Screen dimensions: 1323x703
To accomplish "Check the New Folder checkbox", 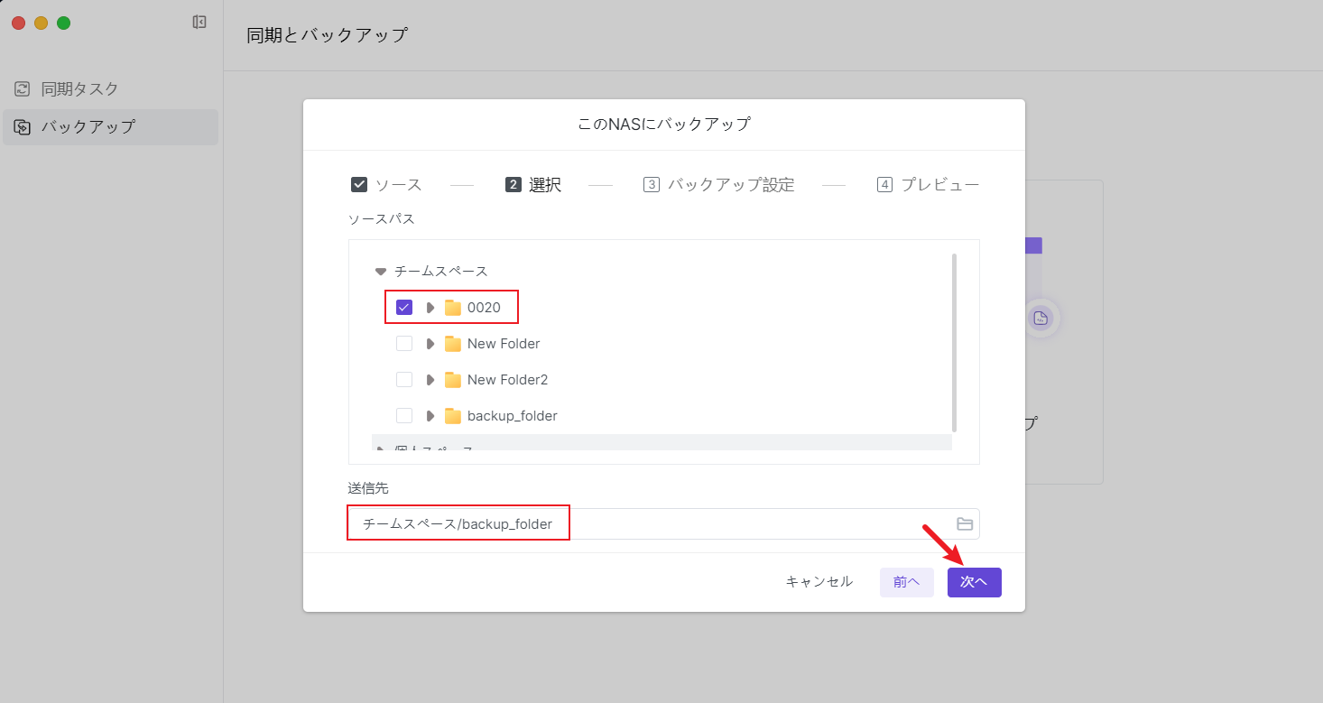I will [x=404, y=344].
